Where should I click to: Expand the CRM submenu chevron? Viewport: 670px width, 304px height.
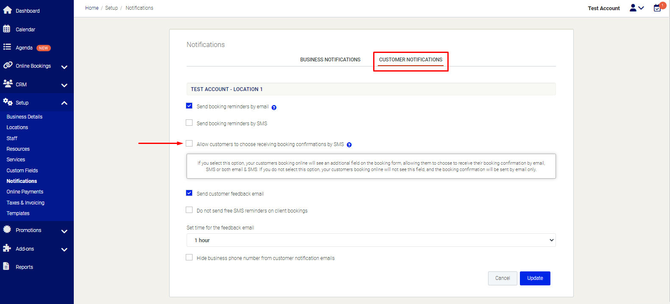coord(64,85)
